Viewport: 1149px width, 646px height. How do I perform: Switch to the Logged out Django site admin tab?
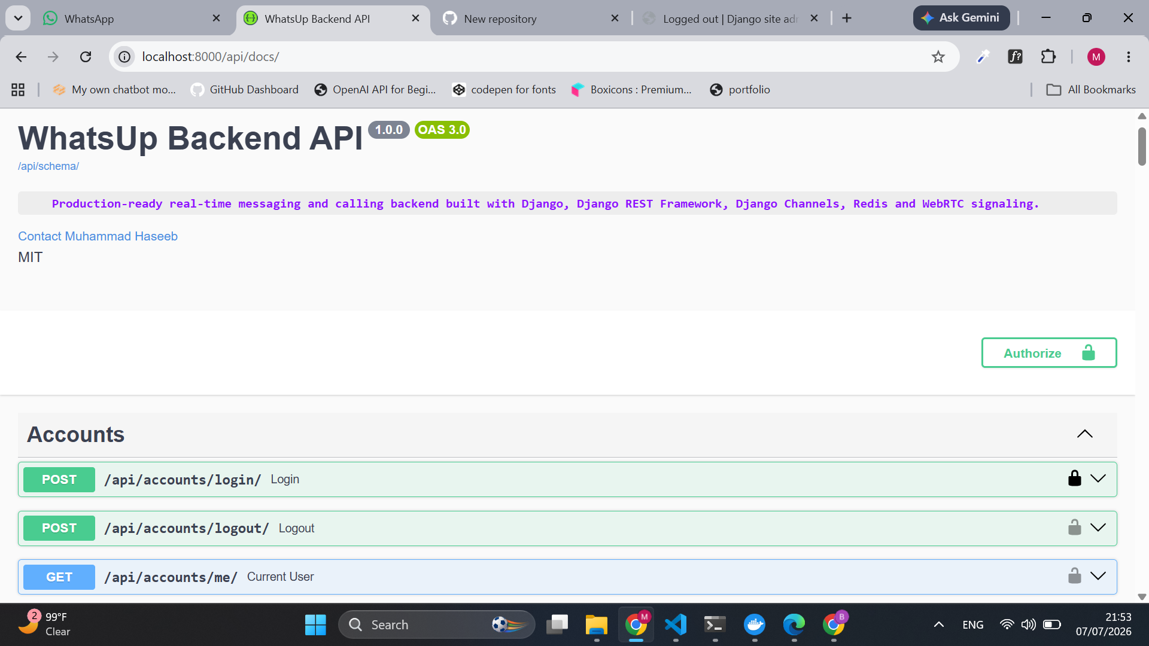click(x=730, y=19)
